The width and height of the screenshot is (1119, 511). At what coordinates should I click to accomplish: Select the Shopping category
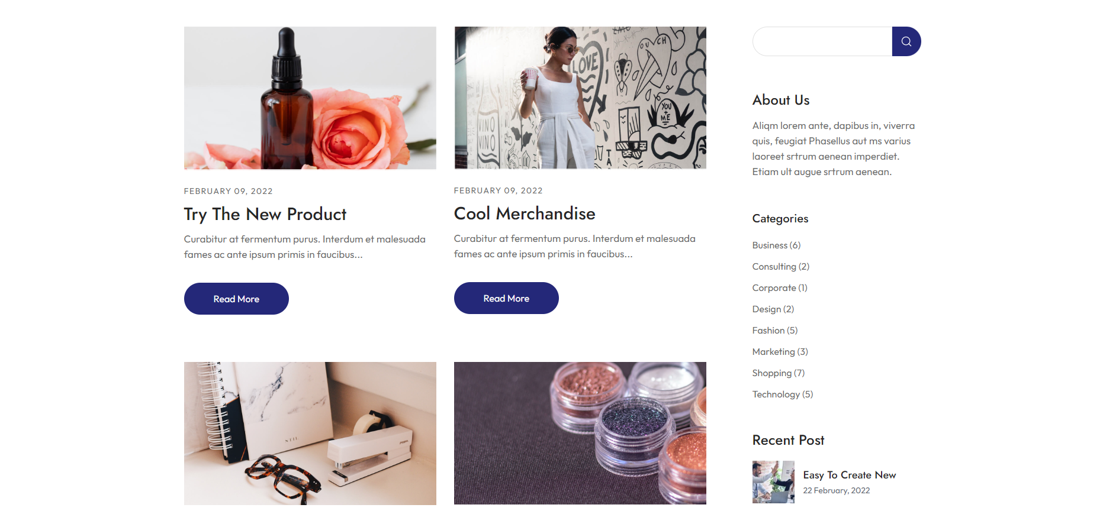[x=779, y=373]
